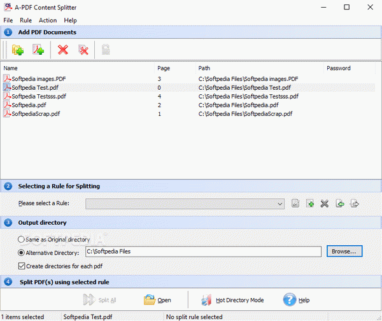The height and width of the screenshot is (321, 382).
Task: Select the Softpedia Testsss.pdf file name
Action: [x=39, y=96]
